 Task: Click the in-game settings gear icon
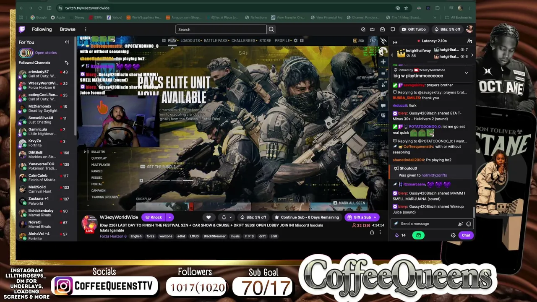click(295, 41)
